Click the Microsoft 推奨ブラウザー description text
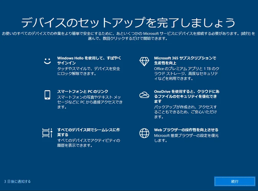 (x=186, y=138)
